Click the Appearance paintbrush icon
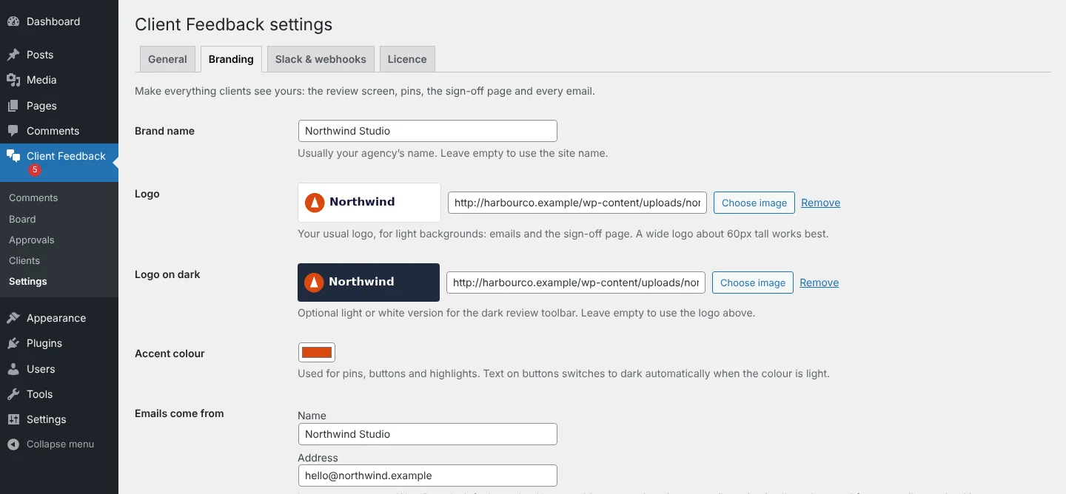Viewport: 1066px width, 494px height. [13, 318]
